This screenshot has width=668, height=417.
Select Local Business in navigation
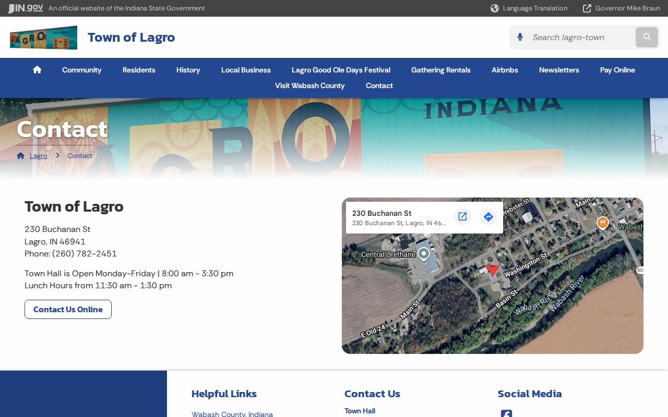[x=246, y=70]
